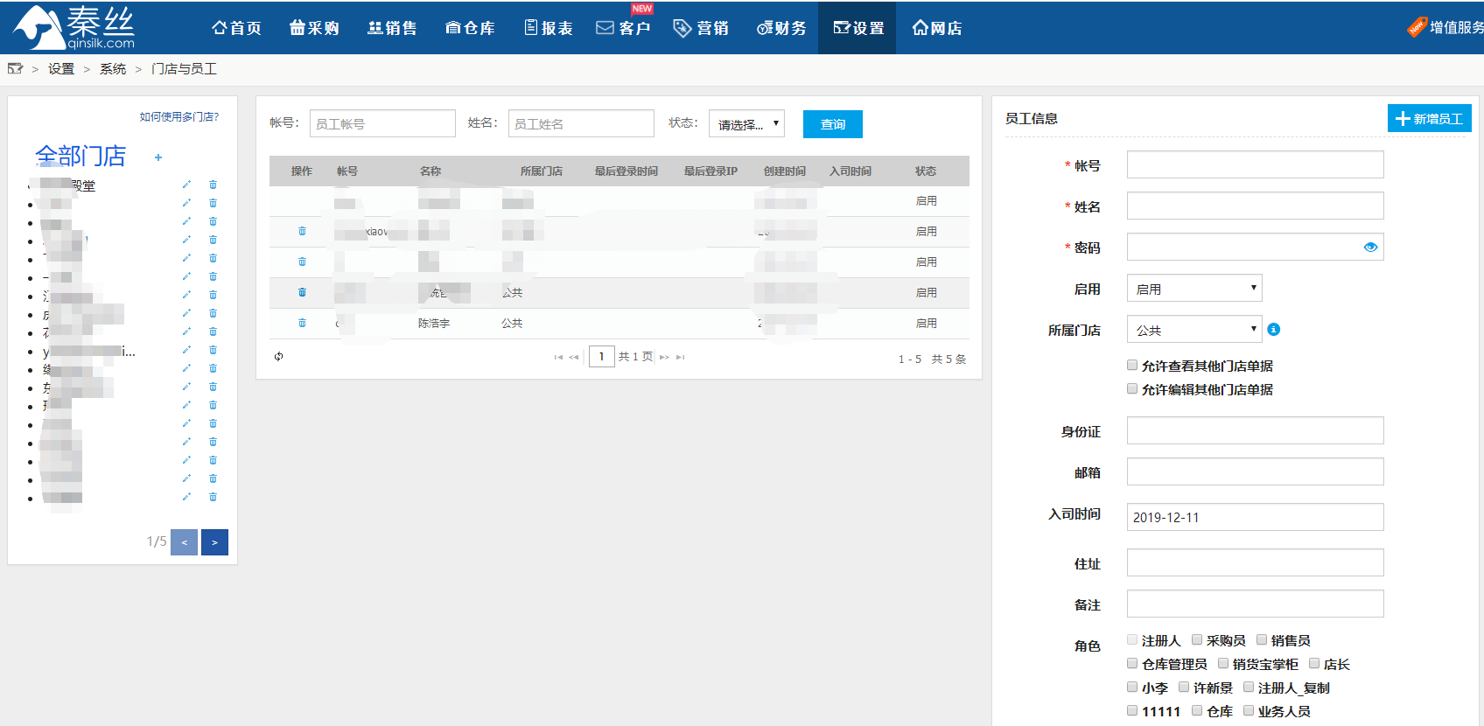Focus the 员工帐号 search field
This screenshot has height=726, width=1484.
click(x=382, y=123)
